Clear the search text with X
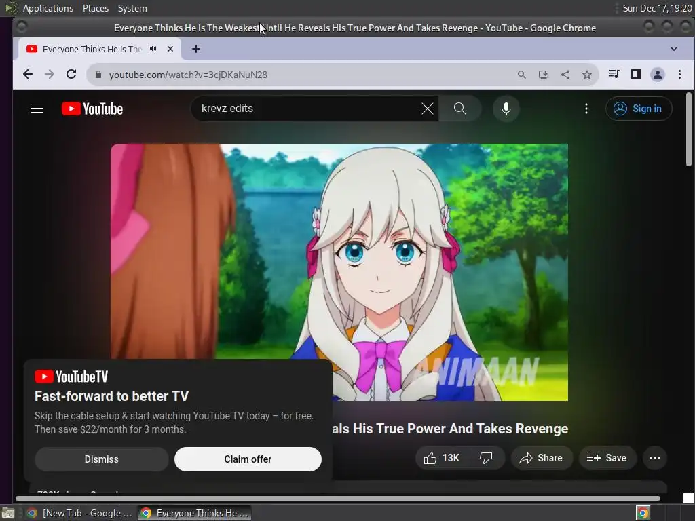Screen dimensions: 695x521 [428, 109]
